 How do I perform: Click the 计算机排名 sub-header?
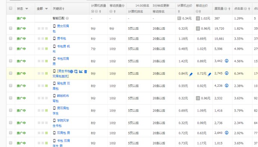136,12
